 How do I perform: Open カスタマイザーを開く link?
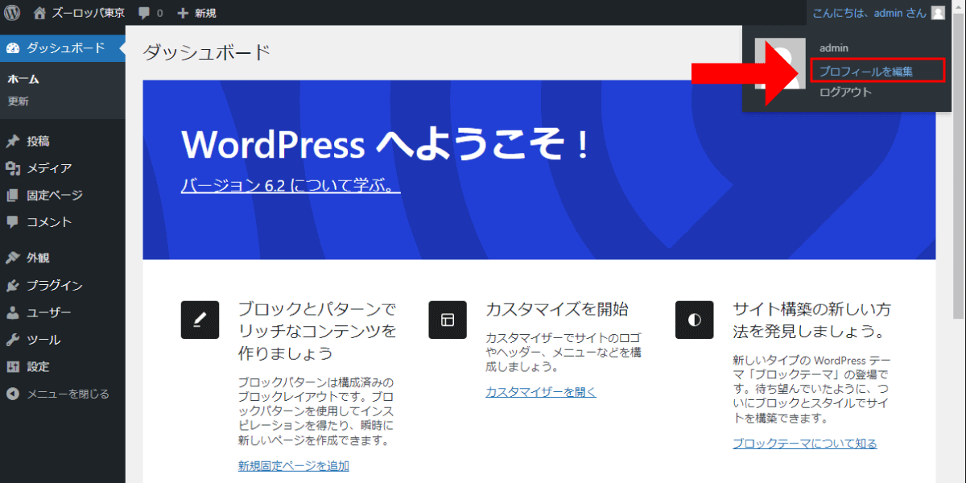541,392
